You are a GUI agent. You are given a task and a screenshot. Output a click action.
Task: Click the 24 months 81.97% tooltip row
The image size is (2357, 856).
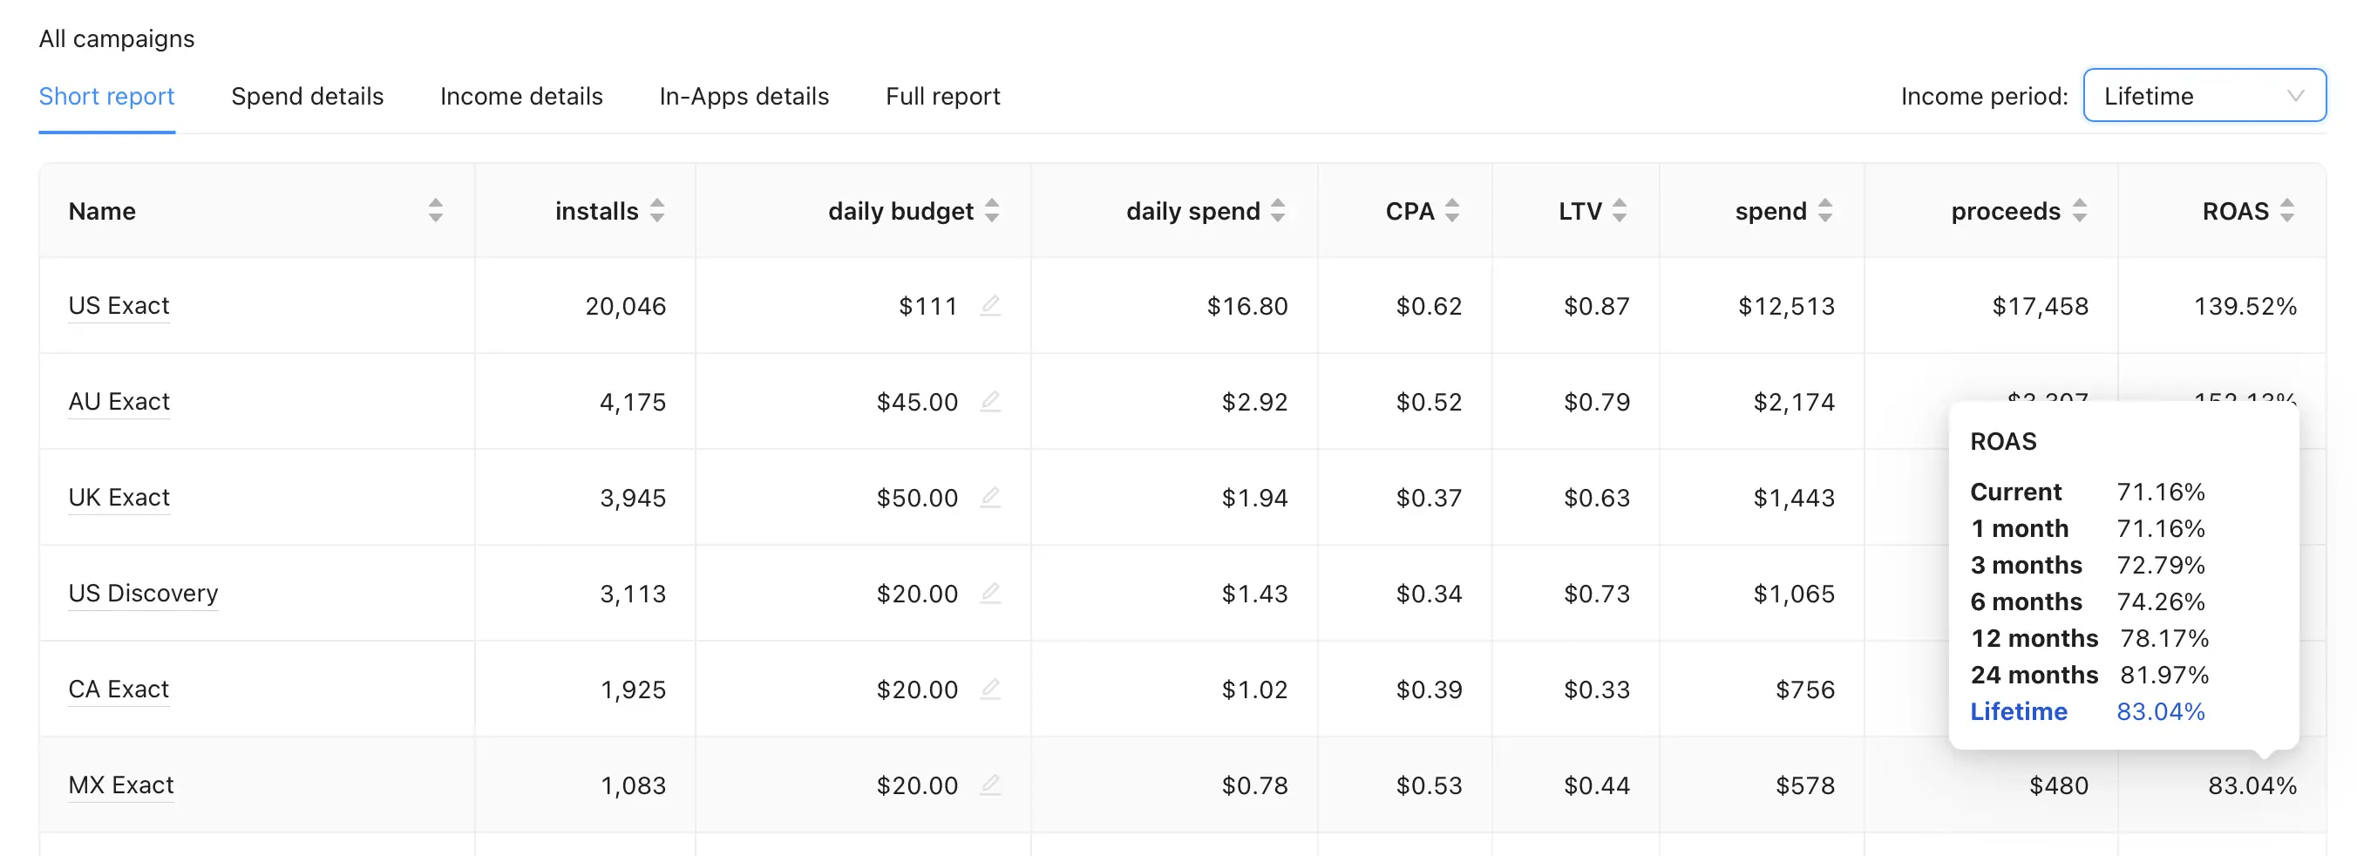[x=2089, y=675]
